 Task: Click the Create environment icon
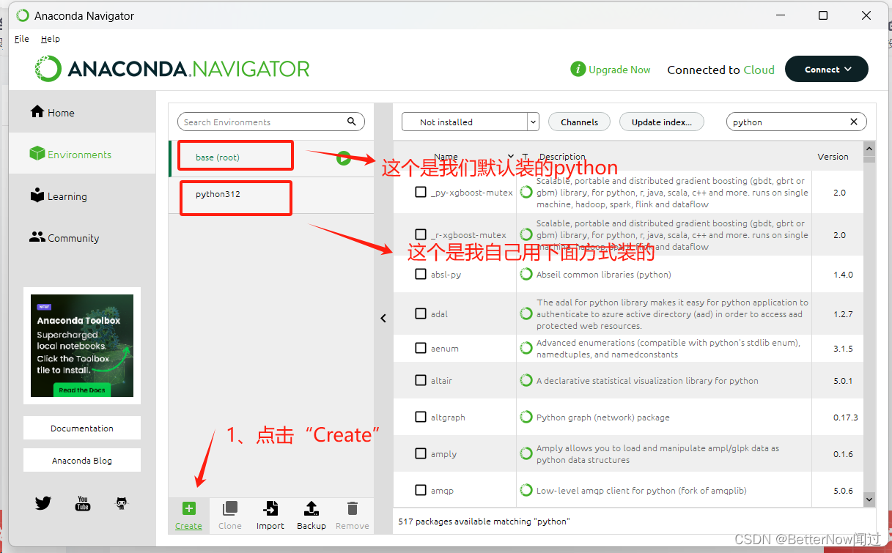tap(188, 508)
